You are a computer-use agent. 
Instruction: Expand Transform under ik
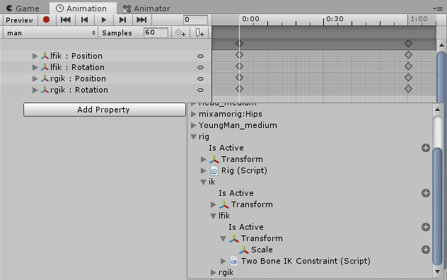click(x=213, y=205)
